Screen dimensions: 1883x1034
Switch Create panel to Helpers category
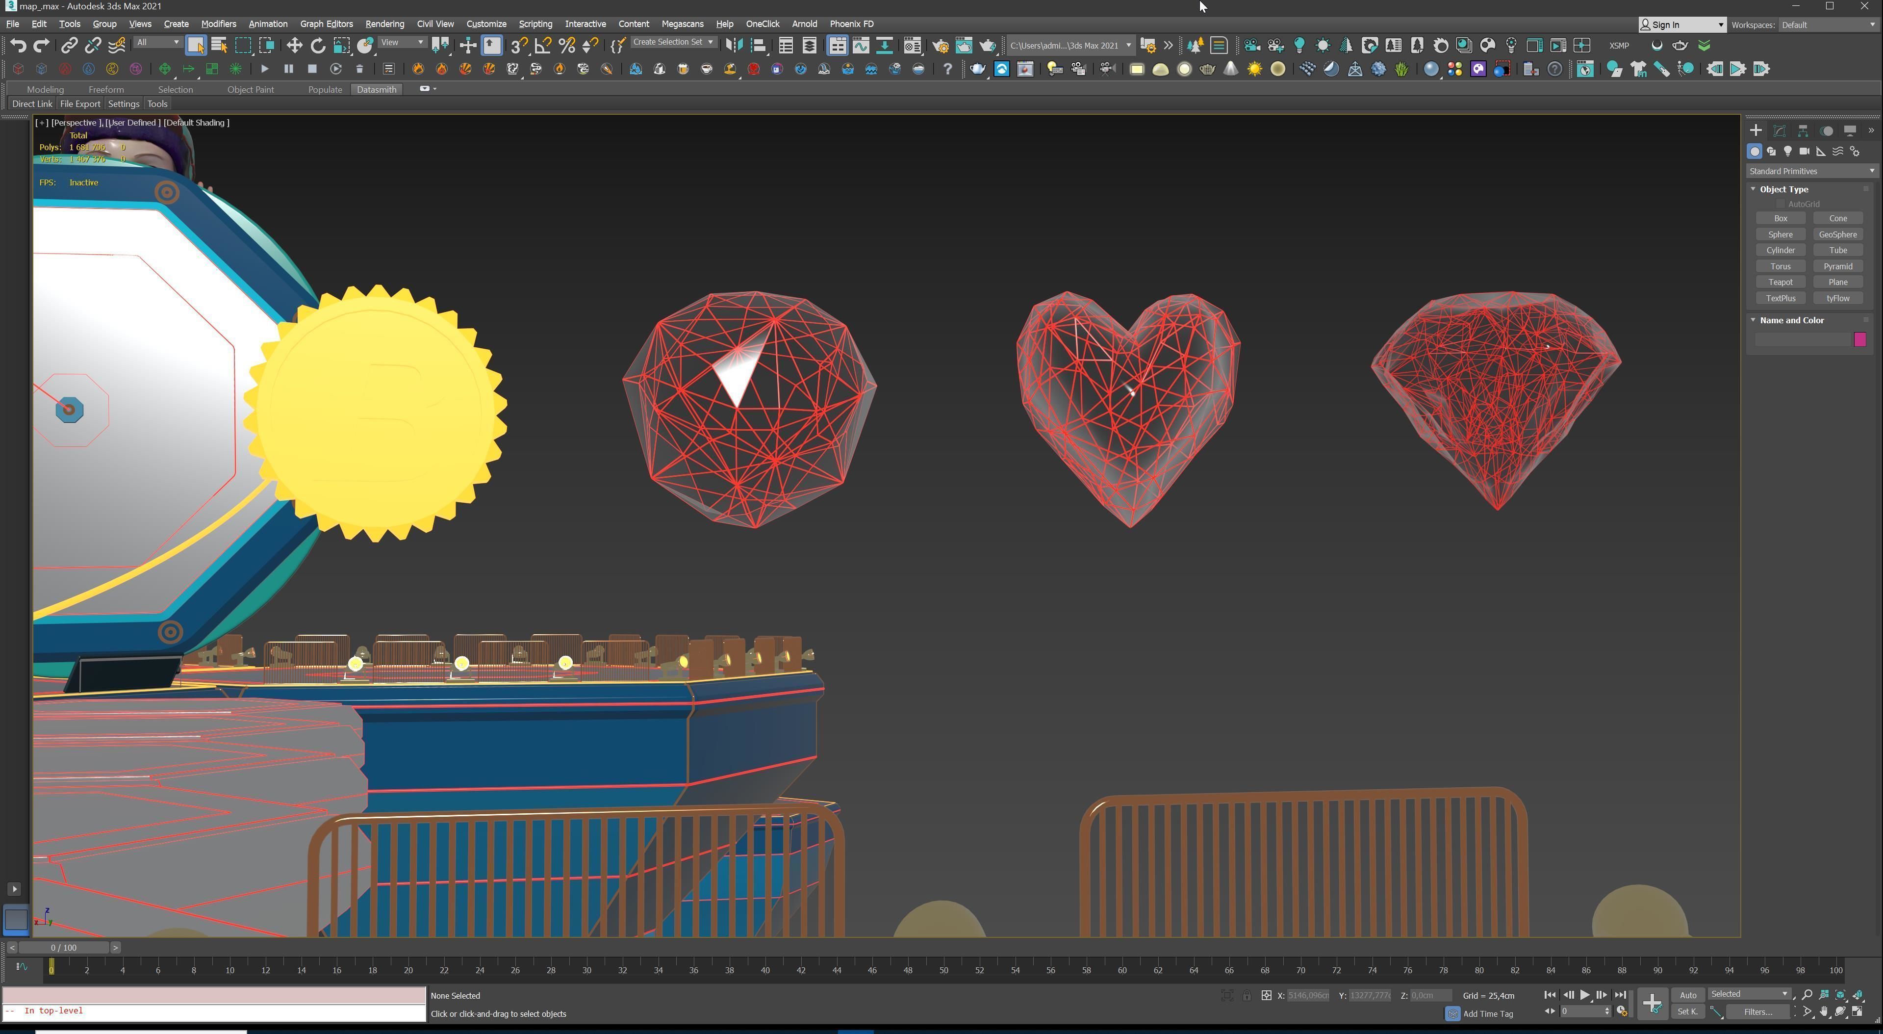click(1822, 152)
